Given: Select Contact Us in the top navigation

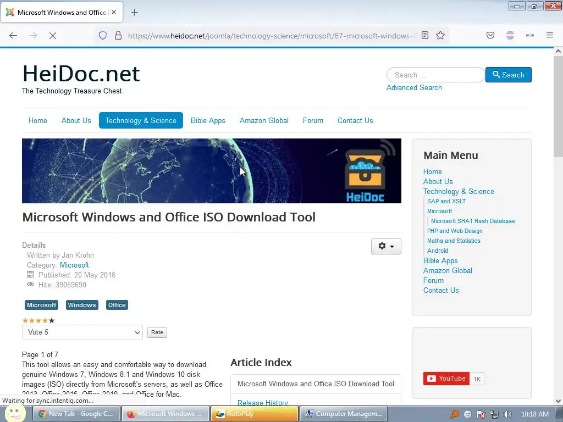Looking at the screenshot, I should (355, 120).
